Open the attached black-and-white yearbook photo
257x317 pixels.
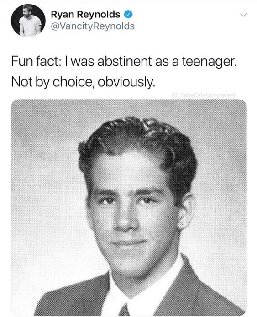129,207
